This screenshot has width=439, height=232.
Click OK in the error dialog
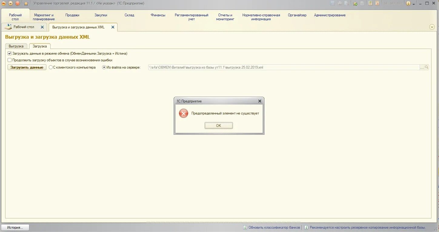(x=218, y=126)
